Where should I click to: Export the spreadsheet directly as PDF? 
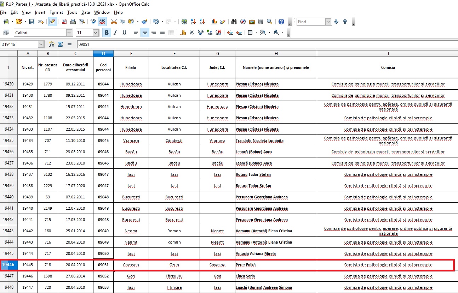tap(64, 22)
